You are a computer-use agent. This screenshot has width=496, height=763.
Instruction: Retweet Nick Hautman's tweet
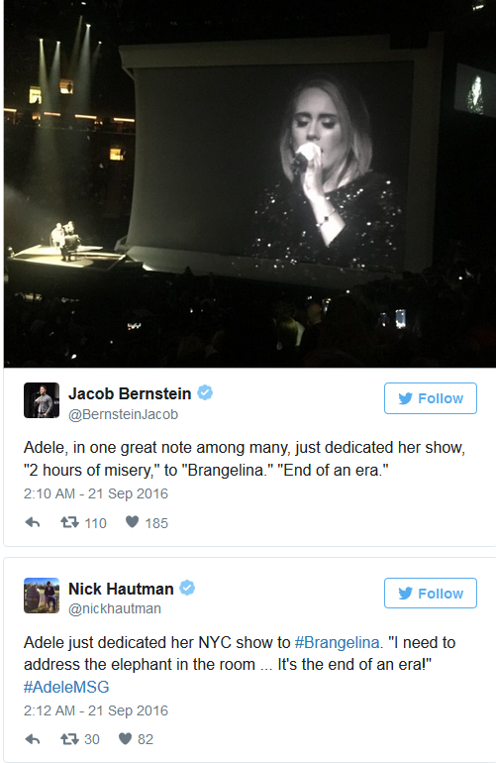pos(69,739)
